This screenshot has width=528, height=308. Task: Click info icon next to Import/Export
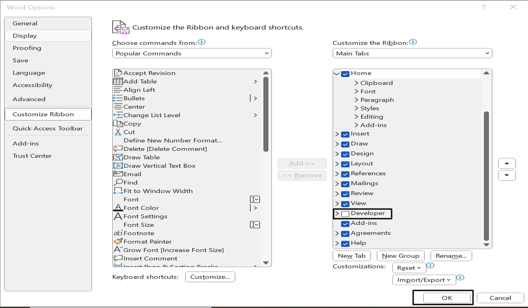click(460, 278)
